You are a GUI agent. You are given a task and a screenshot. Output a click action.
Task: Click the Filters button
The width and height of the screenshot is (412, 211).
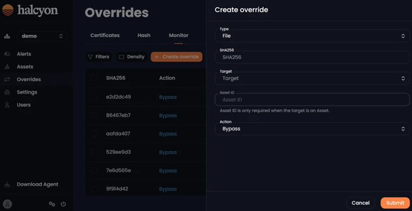tap(98, 57)
